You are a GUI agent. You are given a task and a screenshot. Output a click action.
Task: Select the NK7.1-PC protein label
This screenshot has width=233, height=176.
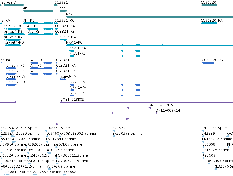(x=78, y=82)
